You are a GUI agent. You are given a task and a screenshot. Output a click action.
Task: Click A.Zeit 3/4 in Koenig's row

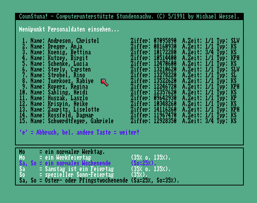[x=209, y=52]
